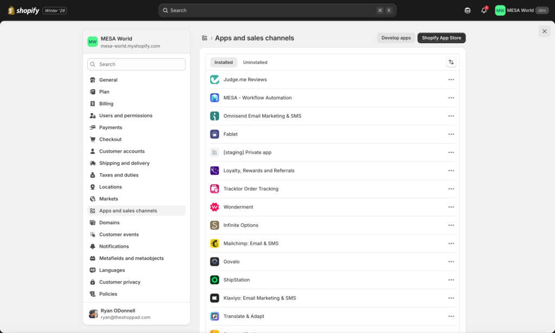Open Locations settings
The height and width of the screenshot is (333, 555).
pos(136,187)
